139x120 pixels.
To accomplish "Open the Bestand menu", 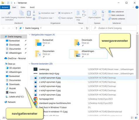I will click(x=5, y=7).
